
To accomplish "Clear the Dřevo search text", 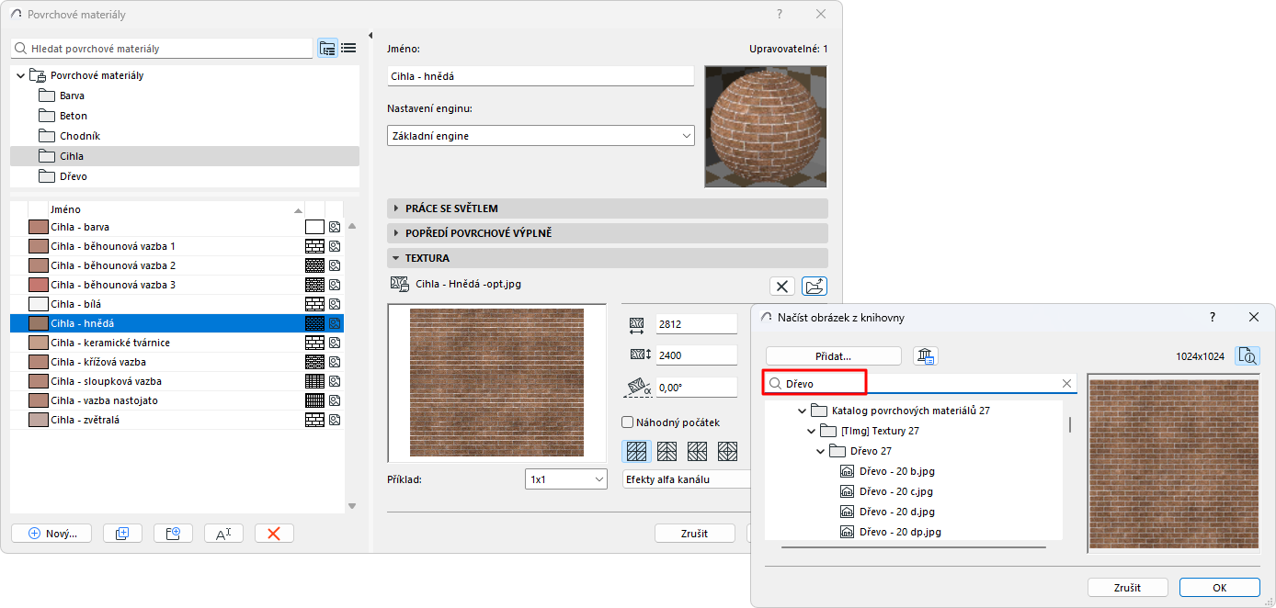I will (x=1066, y=384).
